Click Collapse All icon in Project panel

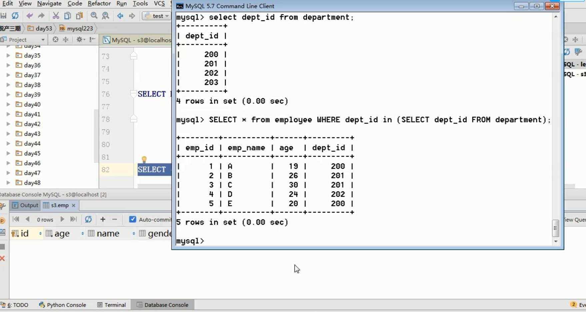(66, 40)
